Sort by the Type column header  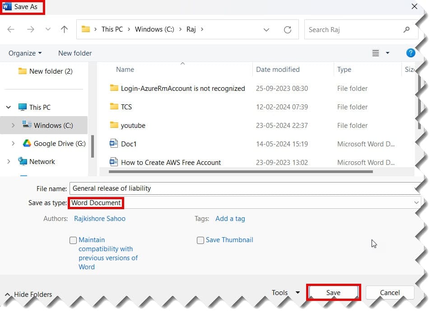click(344, 70)
